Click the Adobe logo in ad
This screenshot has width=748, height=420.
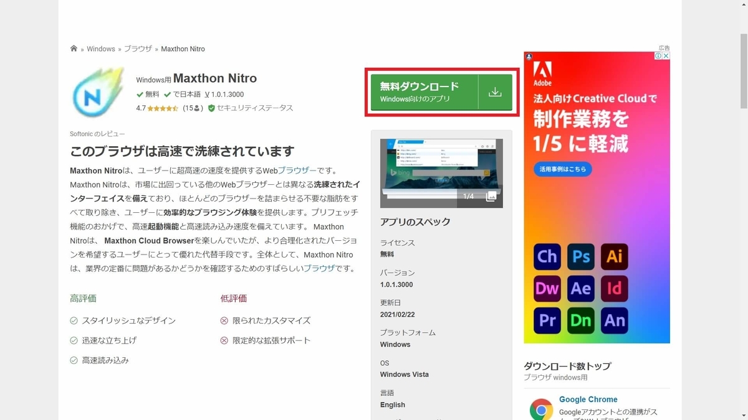(542, 73)
